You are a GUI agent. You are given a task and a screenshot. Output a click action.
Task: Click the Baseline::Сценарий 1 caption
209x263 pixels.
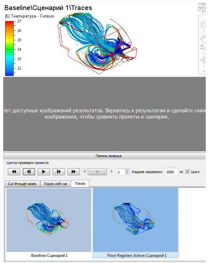(x=49, y=256)
